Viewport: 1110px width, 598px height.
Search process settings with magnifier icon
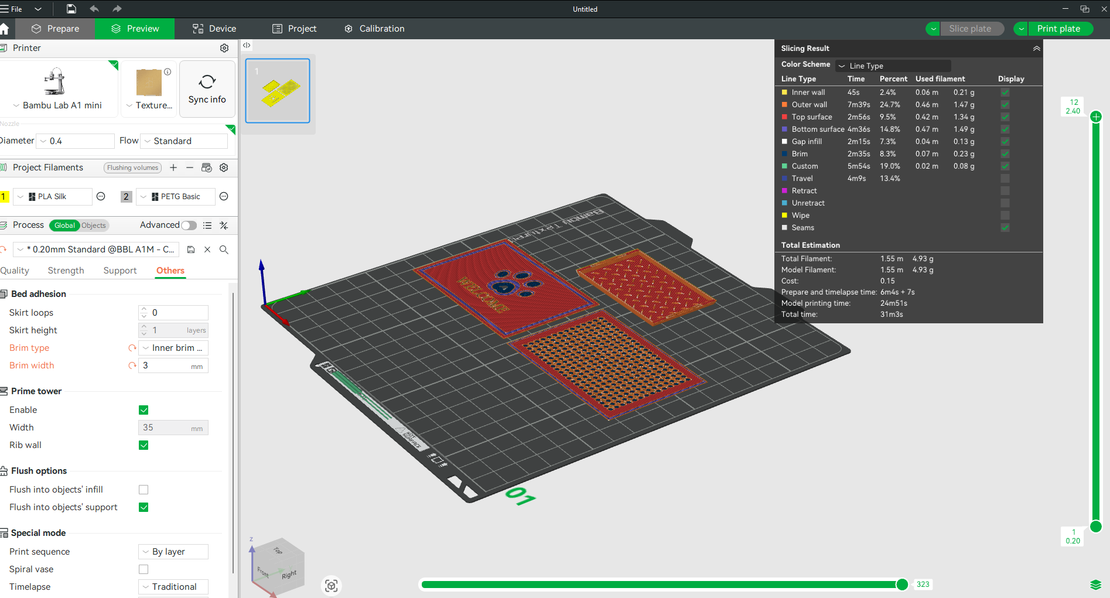[224, 250]
